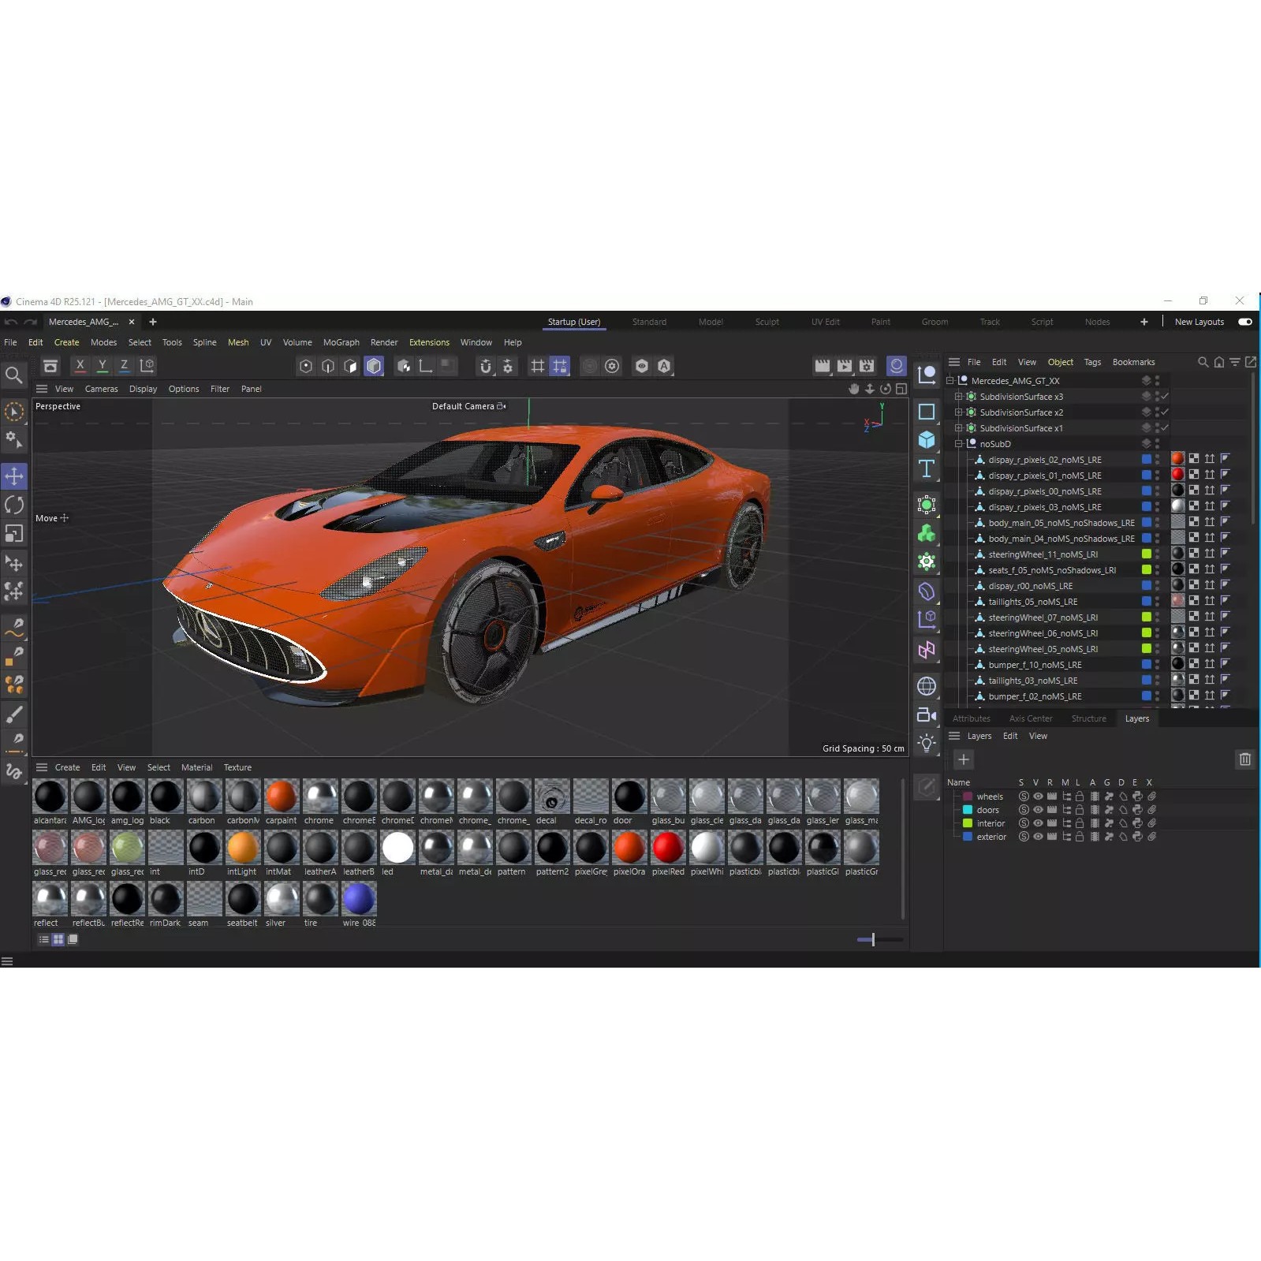Open the Layers panel hamburger menu
Image resolution: width=1261 pixels, height=1261 pixels.
[x=954, y=736]
